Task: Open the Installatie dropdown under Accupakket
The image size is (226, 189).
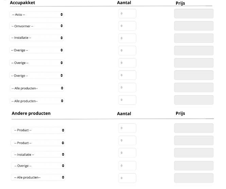Action: [x=37, y=38]
